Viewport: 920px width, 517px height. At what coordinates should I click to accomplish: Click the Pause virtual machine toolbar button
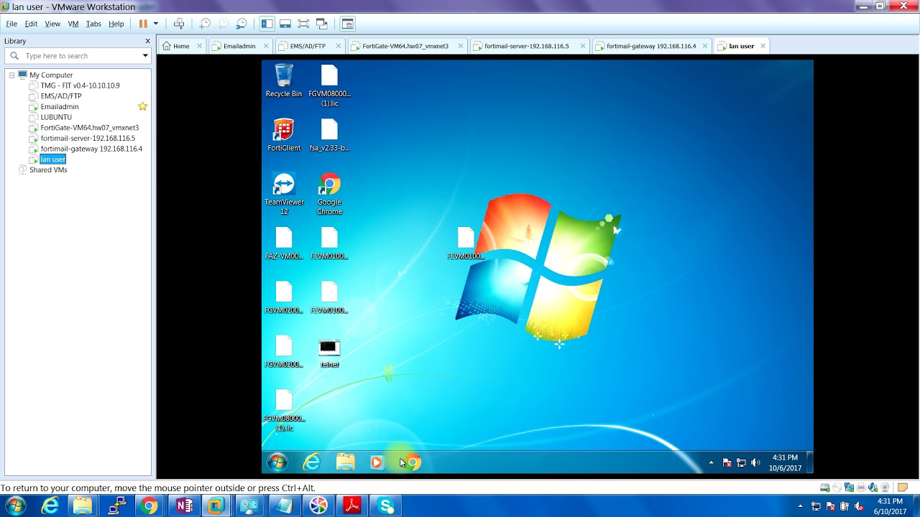coord(143,24)
